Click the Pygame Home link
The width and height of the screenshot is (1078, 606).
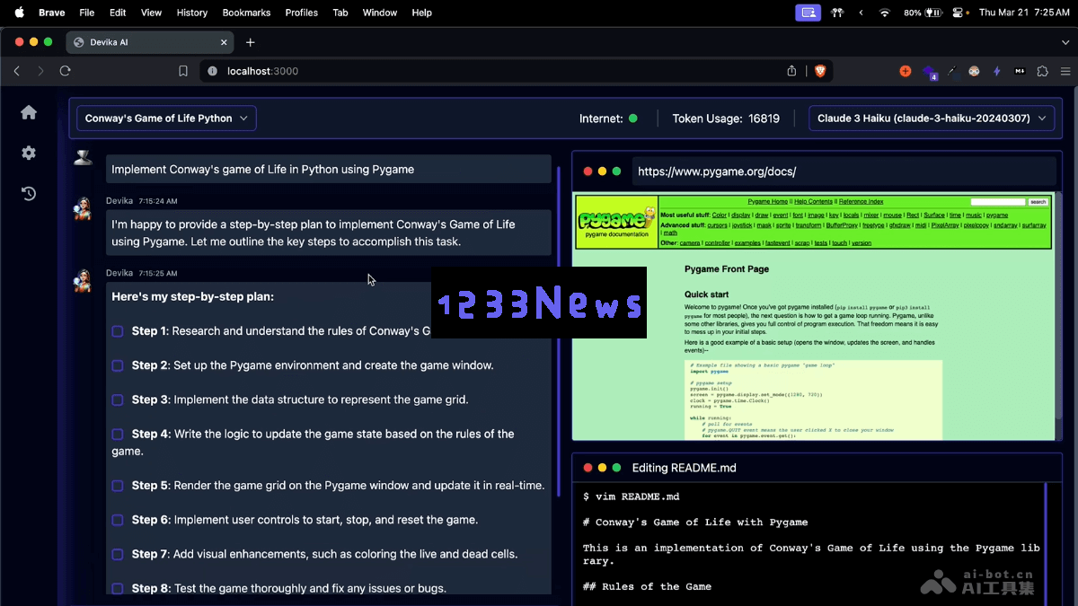(x=768, y=201)
